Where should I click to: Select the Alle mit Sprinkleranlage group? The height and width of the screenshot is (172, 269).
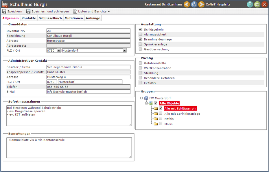coord(182,114)
